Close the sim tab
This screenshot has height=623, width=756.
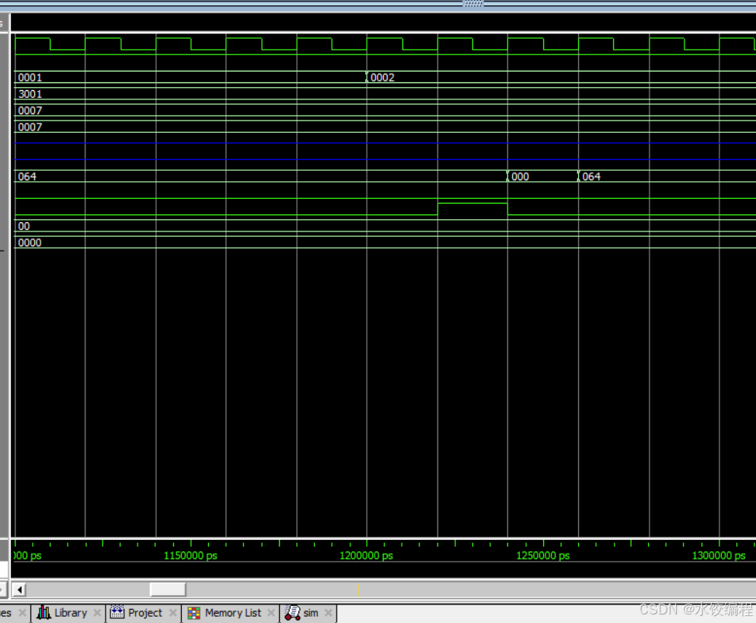click(329, 613)
